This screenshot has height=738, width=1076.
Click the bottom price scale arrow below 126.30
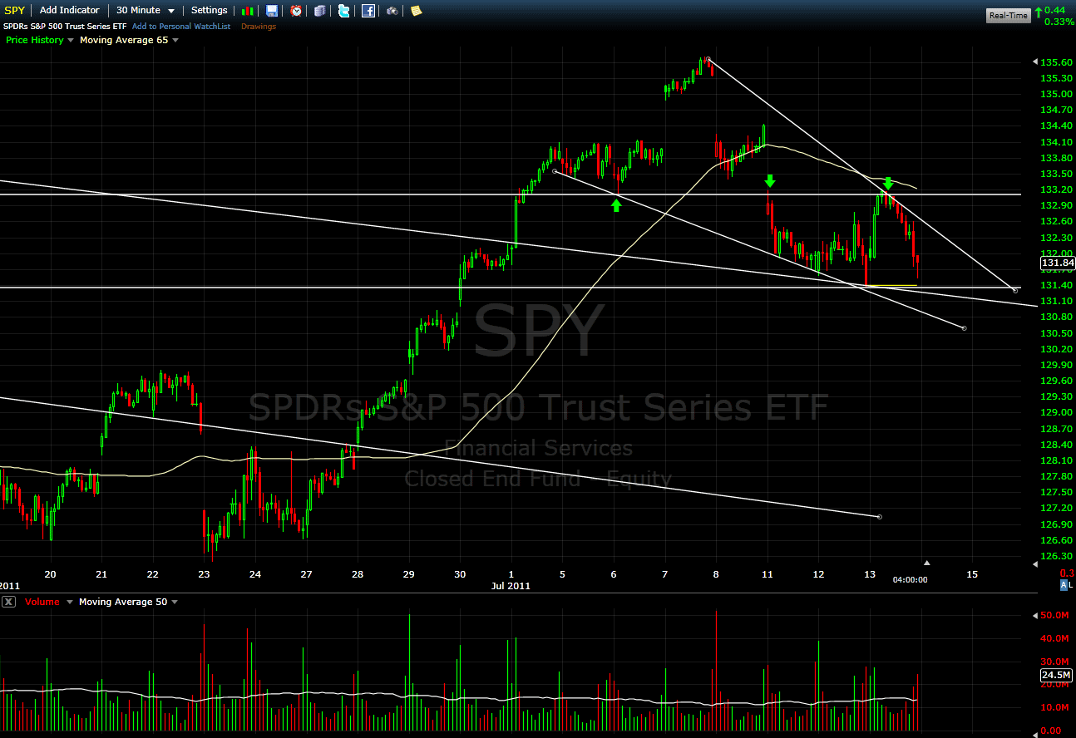(1035, 564)
